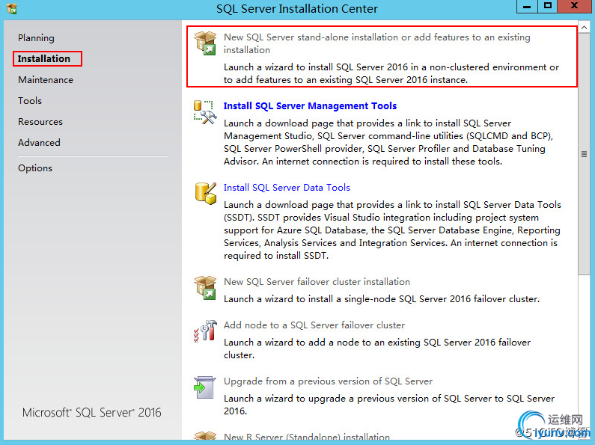
Task: Click Add node to a SQL Server failover cluster
Action: [314, 325]
